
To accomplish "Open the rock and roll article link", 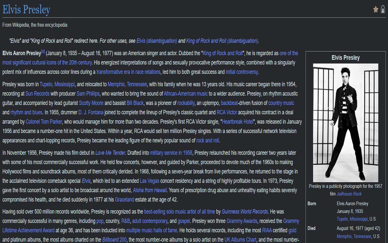I will 208,140.
